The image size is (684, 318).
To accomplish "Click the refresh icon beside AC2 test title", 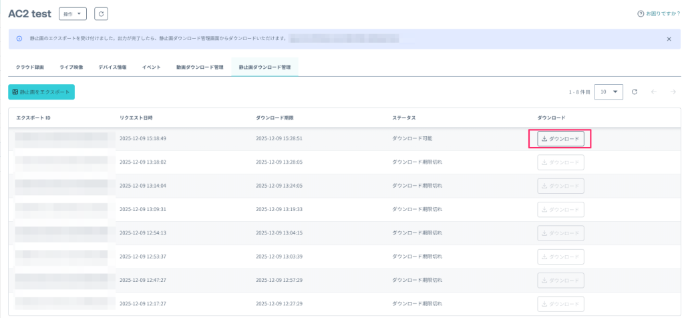I will pyautogui.click(x=101, y=13).
